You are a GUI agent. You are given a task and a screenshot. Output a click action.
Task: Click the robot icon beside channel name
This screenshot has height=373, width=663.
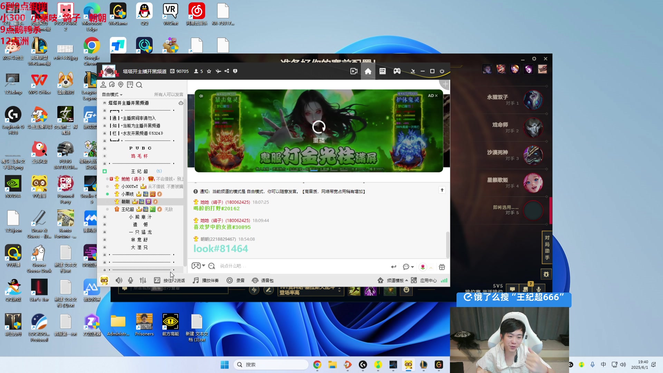(181, 103)
